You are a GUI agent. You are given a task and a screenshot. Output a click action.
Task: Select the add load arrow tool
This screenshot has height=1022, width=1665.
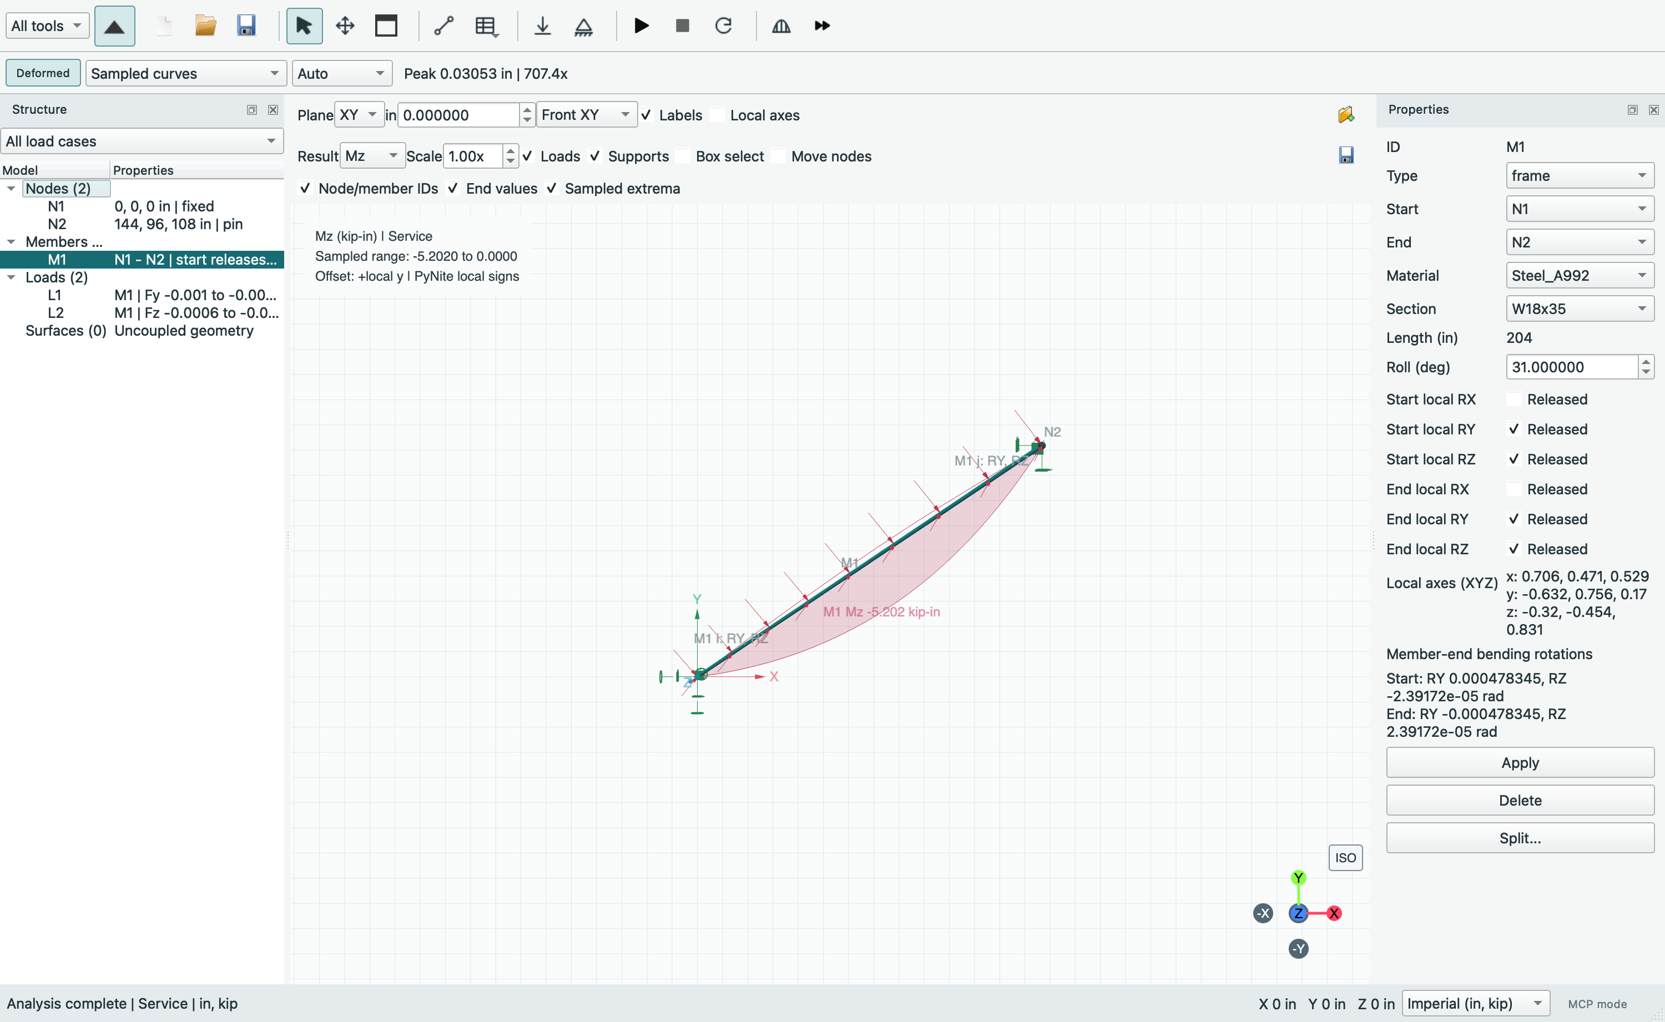(542, 27)
